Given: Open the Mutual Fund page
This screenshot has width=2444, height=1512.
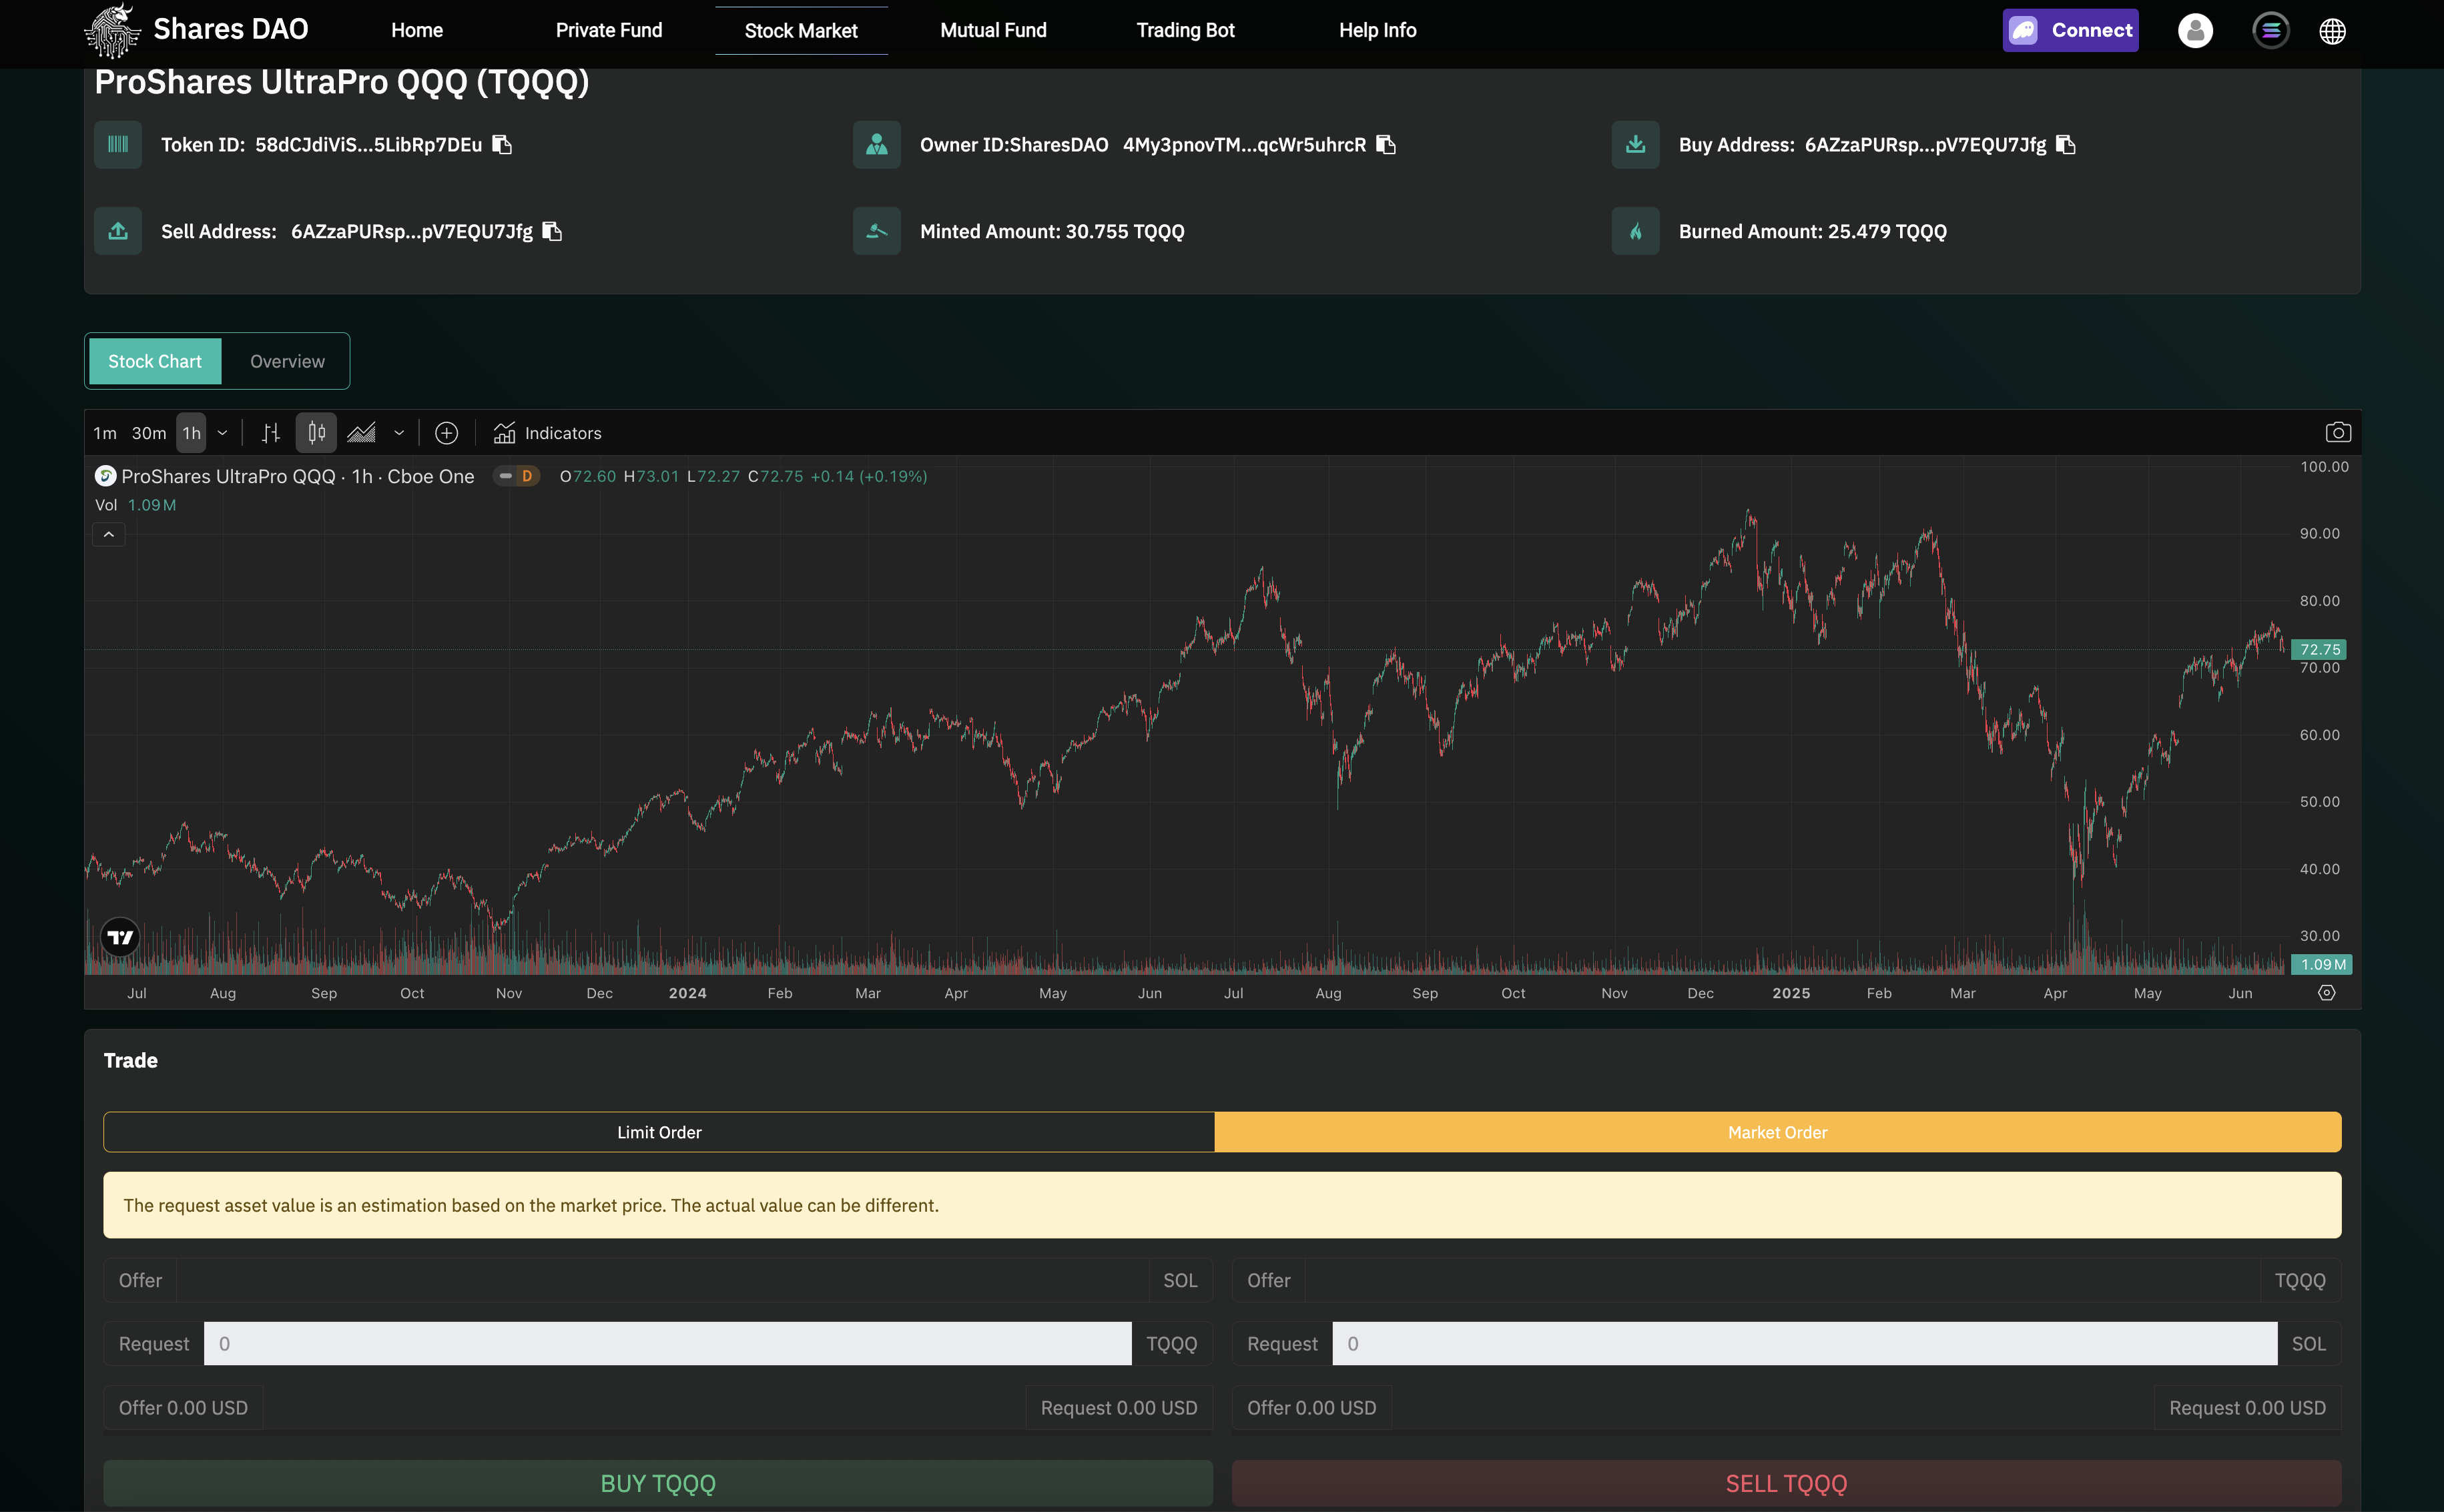Looking at the screenshot, I should [x=993, y=30].
